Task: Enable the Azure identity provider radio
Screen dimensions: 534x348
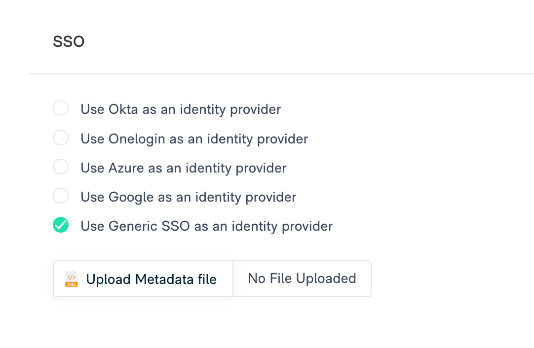Action: pyautogui.click(x=61, y=167)
